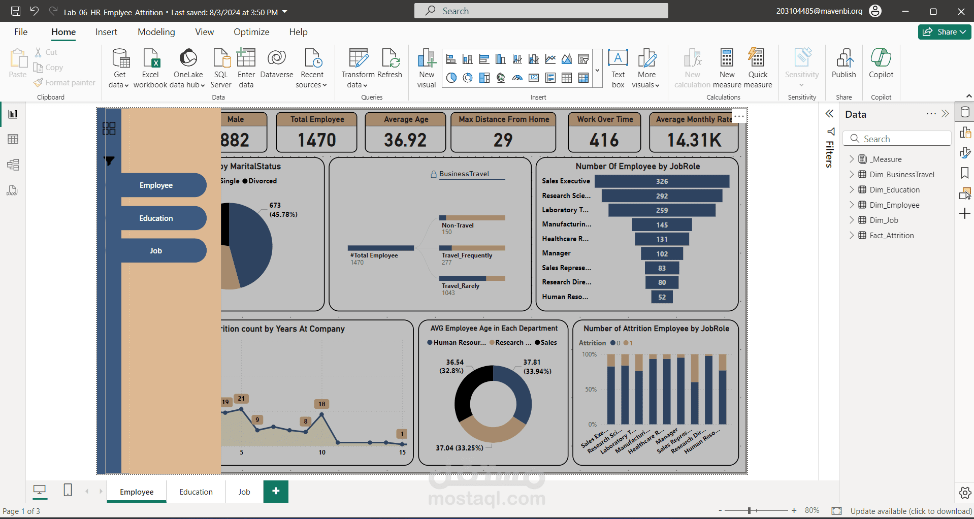
Task: Open the File menu
Action: (21, 32)
